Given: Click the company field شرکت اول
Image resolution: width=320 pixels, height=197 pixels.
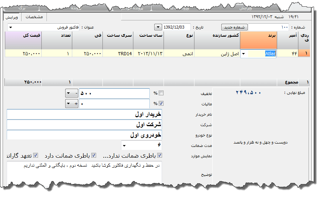Looking at the screenshot, I should [84, 125].
